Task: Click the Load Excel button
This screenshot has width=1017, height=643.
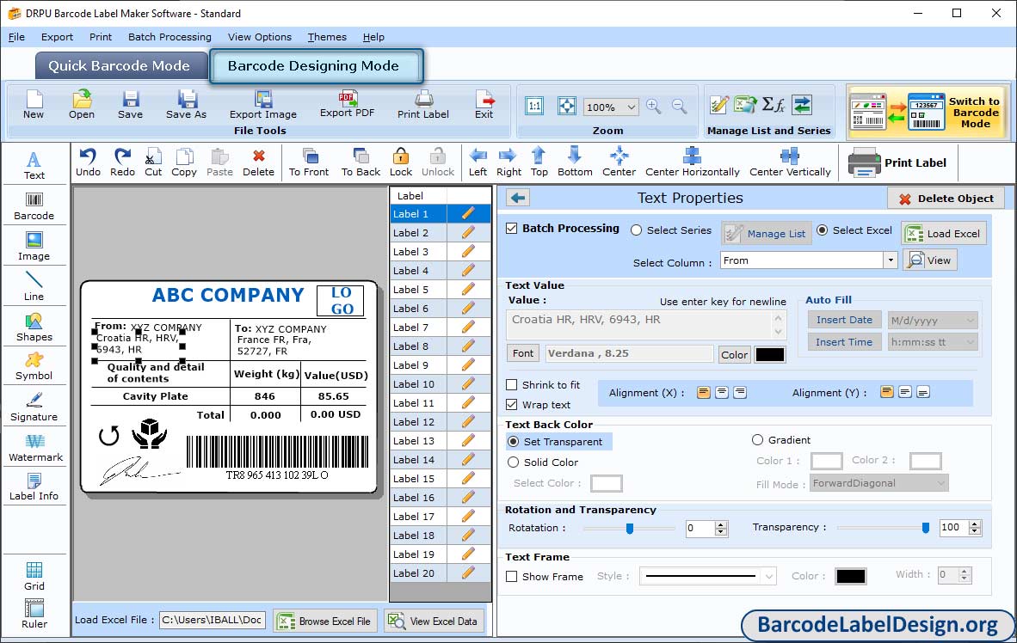Action: 944,233
